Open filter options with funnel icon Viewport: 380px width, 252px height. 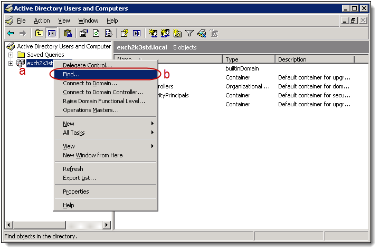click(189, 33)
